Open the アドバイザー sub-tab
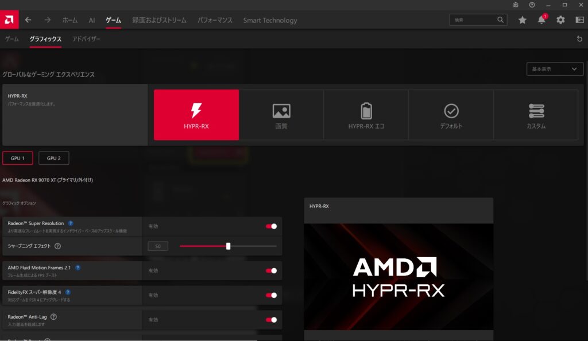Image resolution: width=588 pixels, height=341 pixels. 86,39
